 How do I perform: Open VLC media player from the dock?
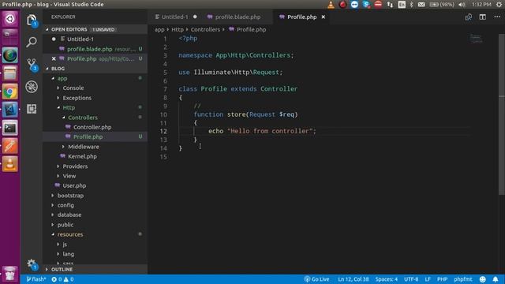10,164
